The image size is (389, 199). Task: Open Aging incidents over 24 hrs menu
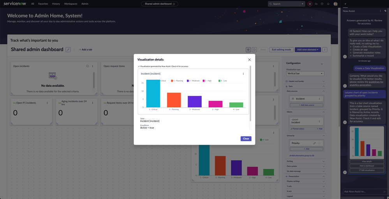[93, 103]
